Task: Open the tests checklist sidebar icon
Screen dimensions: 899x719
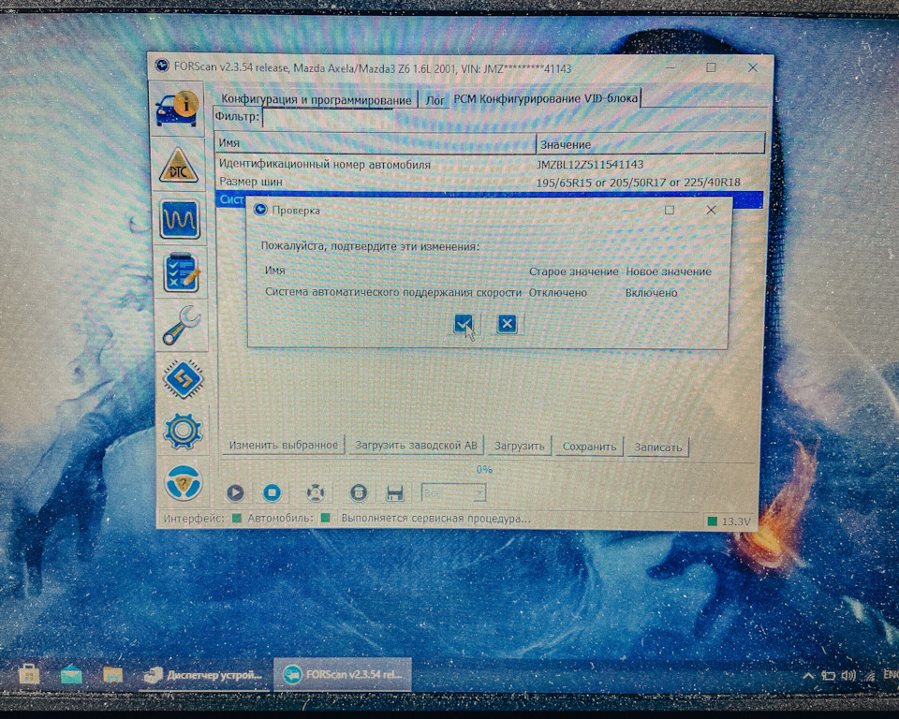Action: point(181,272)
